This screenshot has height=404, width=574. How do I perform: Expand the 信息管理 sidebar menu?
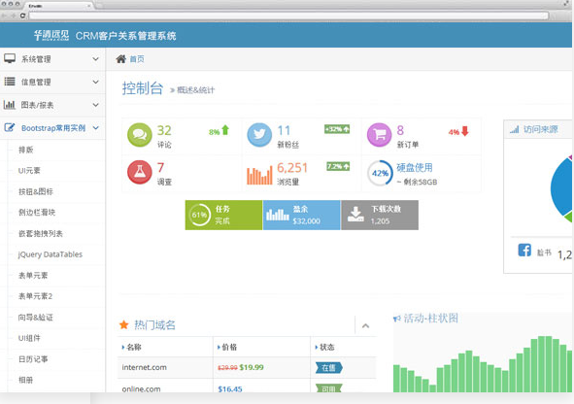52,82
